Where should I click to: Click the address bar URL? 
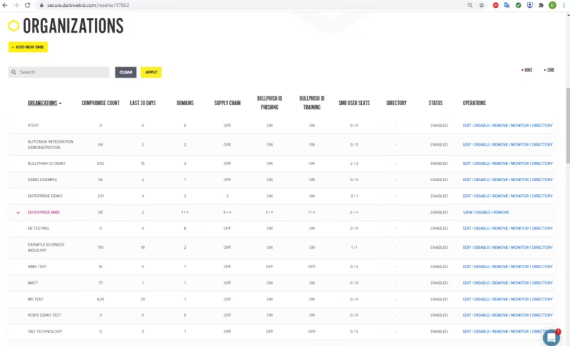coord(88,5)
